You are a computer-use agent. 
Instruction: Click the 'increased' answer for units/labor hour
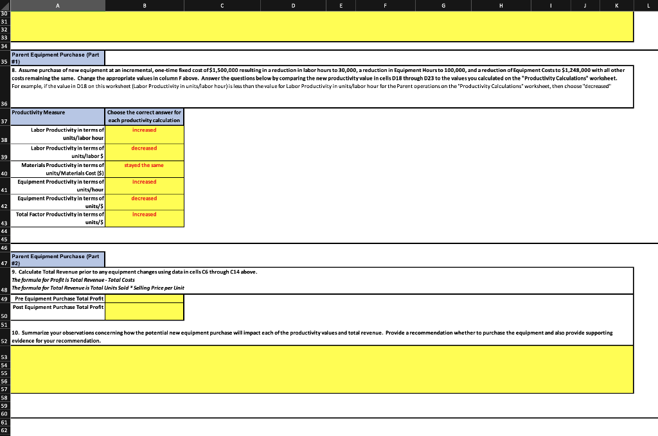click(x=145, y=134)
